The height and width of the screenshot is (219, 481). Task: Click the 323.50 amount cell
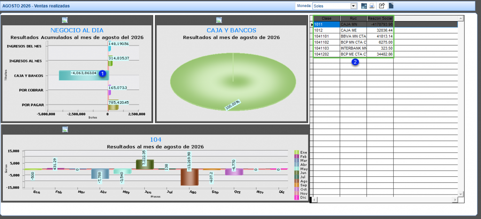380,48
